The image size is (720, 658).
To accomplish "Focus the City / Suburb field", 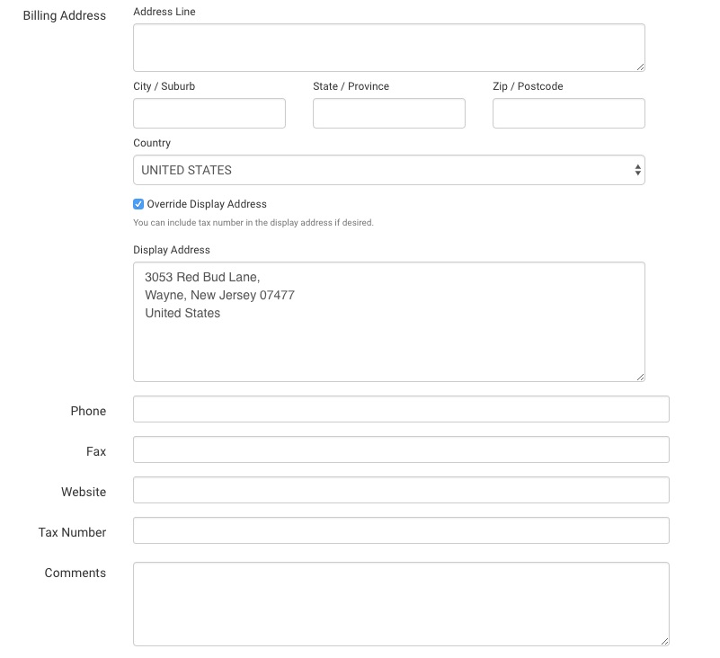I will (x=209, y=113).
